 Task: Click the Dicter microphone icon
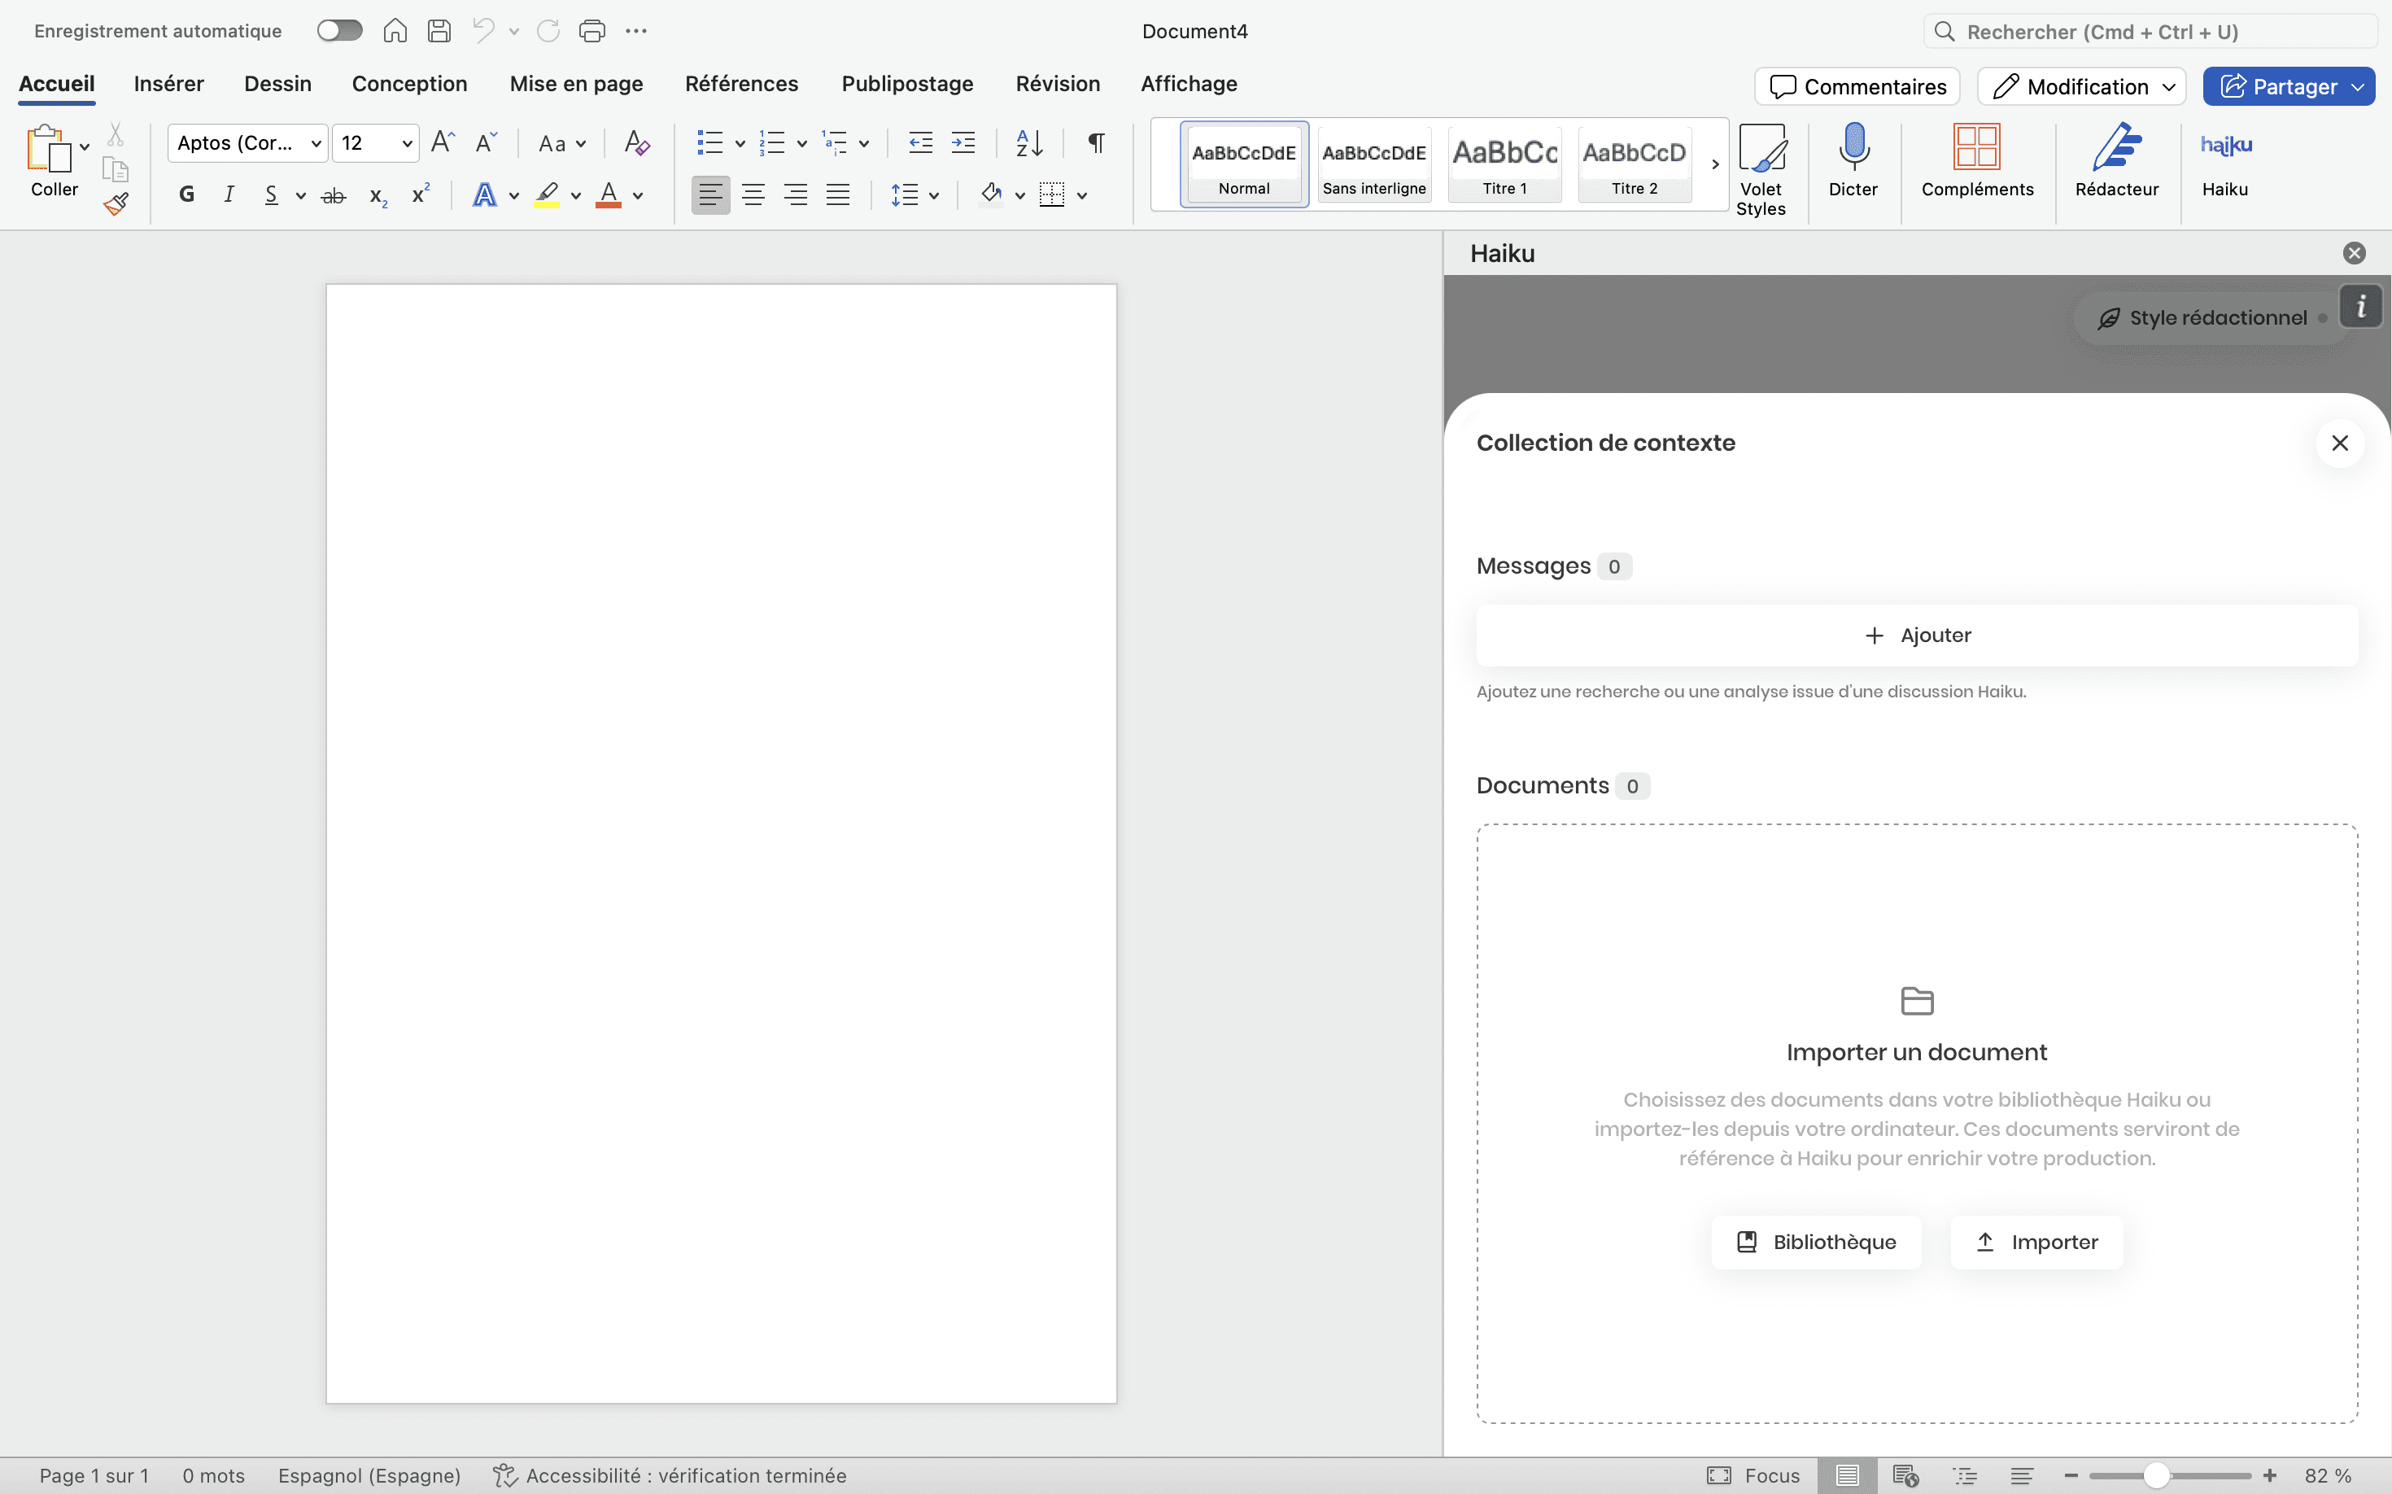tap(1853, 148)
